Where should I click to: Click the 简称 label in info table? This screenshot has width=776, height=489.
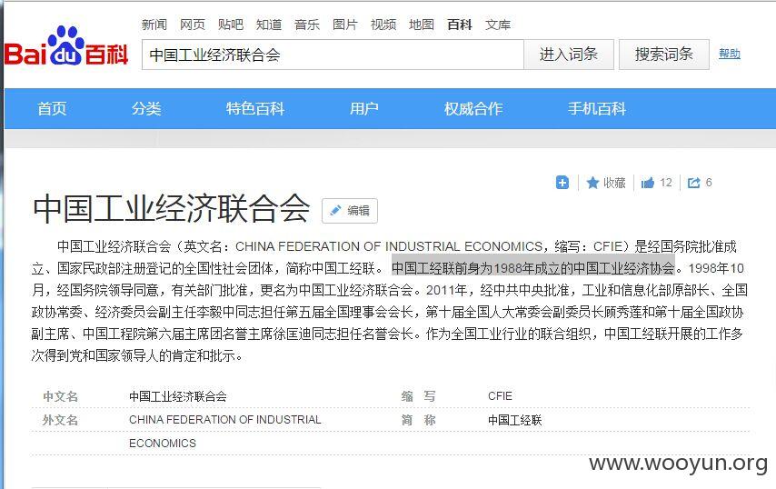pos(419,420)
